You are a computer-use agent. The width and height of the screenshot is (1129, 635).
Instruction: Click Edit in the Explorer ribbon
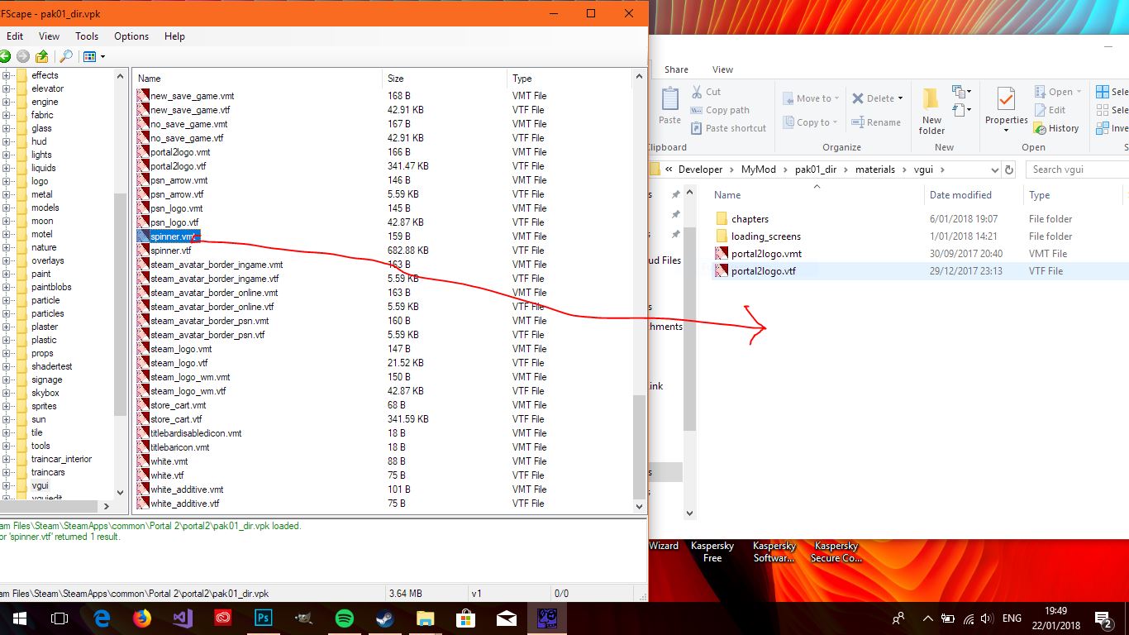pyautogui.click(x=1050, y=110)
